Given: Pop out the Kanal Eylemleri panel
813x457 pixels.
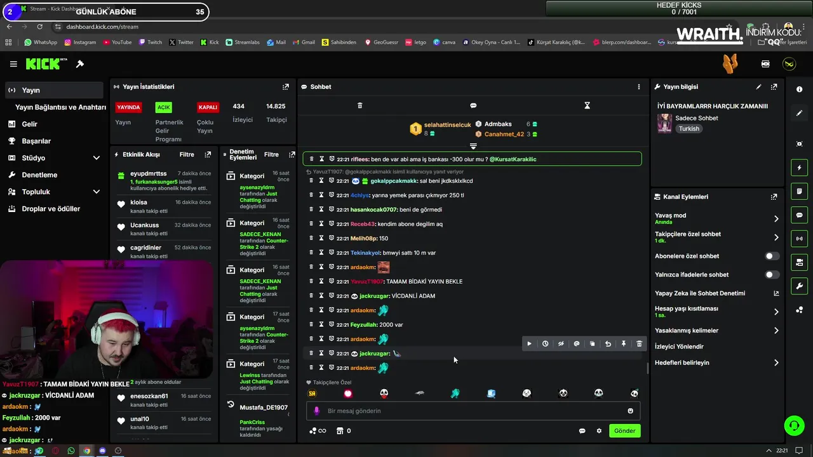Looking at the screenshot, I should point(774,197).
